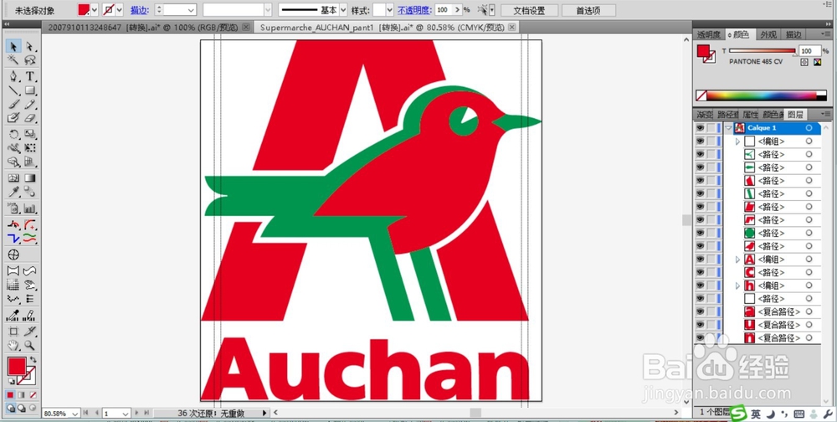Open the 渐变 panel tab
The width and height of the screenshot is (837, 422).
[705, 115]
